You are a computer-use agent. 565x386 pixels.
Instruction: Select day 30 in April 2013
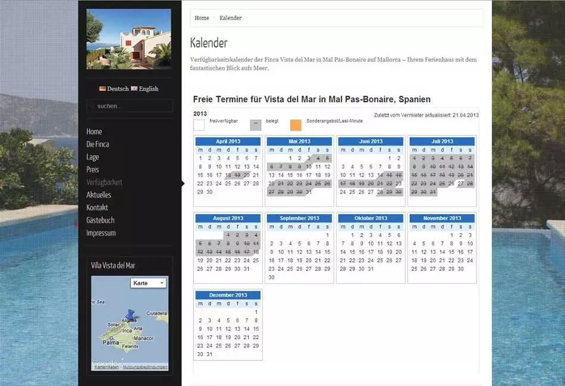coord(209,192)
